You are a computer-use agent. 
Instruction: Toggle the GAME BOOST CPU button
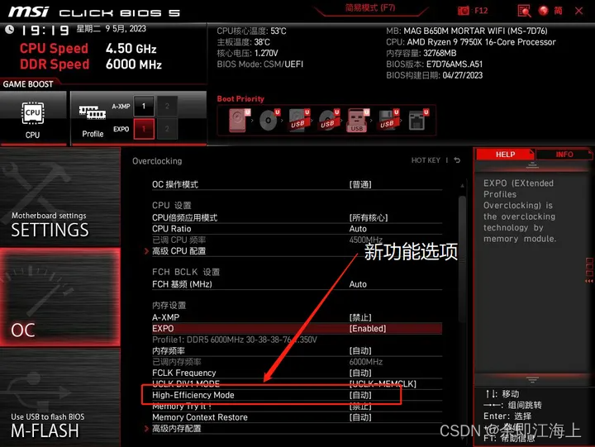[x=33, y=118]
